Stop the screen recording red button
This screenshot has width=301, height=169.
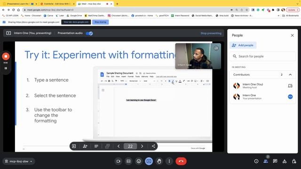tap(6, 56)
